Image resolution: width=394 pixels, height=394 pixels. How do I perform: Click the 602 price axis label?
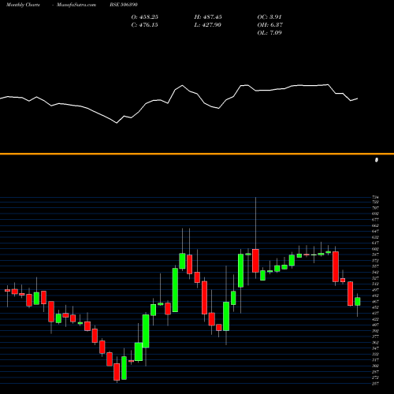(375, 249)
